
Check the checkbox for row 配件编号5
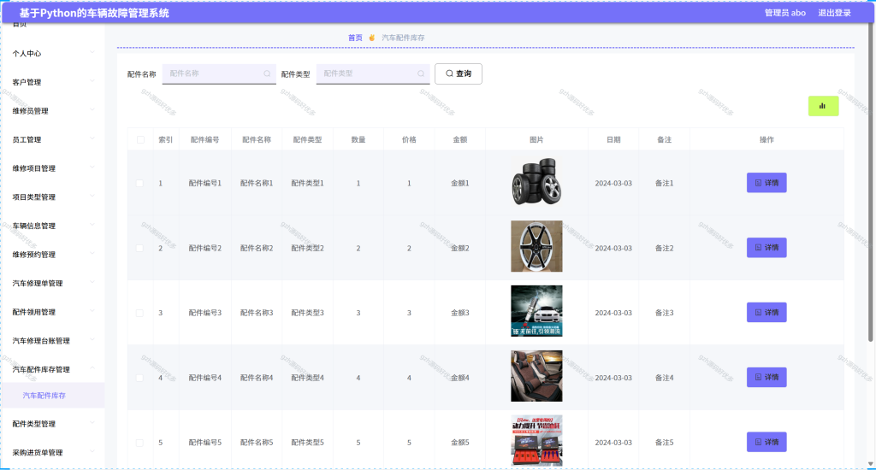[x=139, y=443]
